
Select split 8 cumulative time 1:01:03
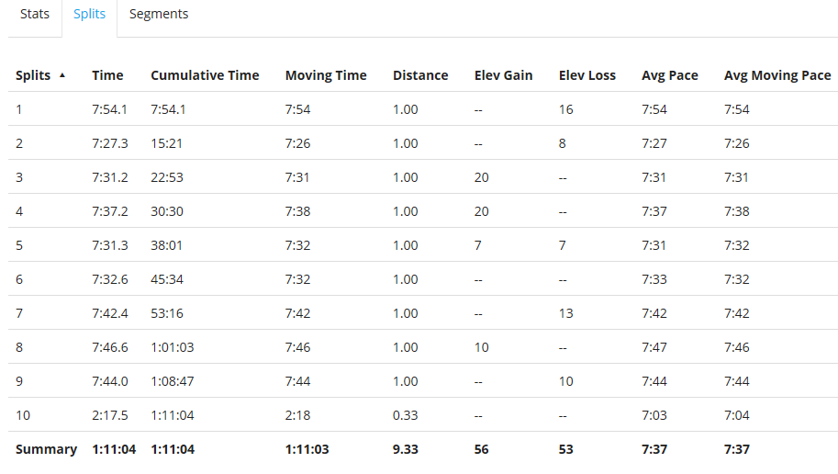173,347
